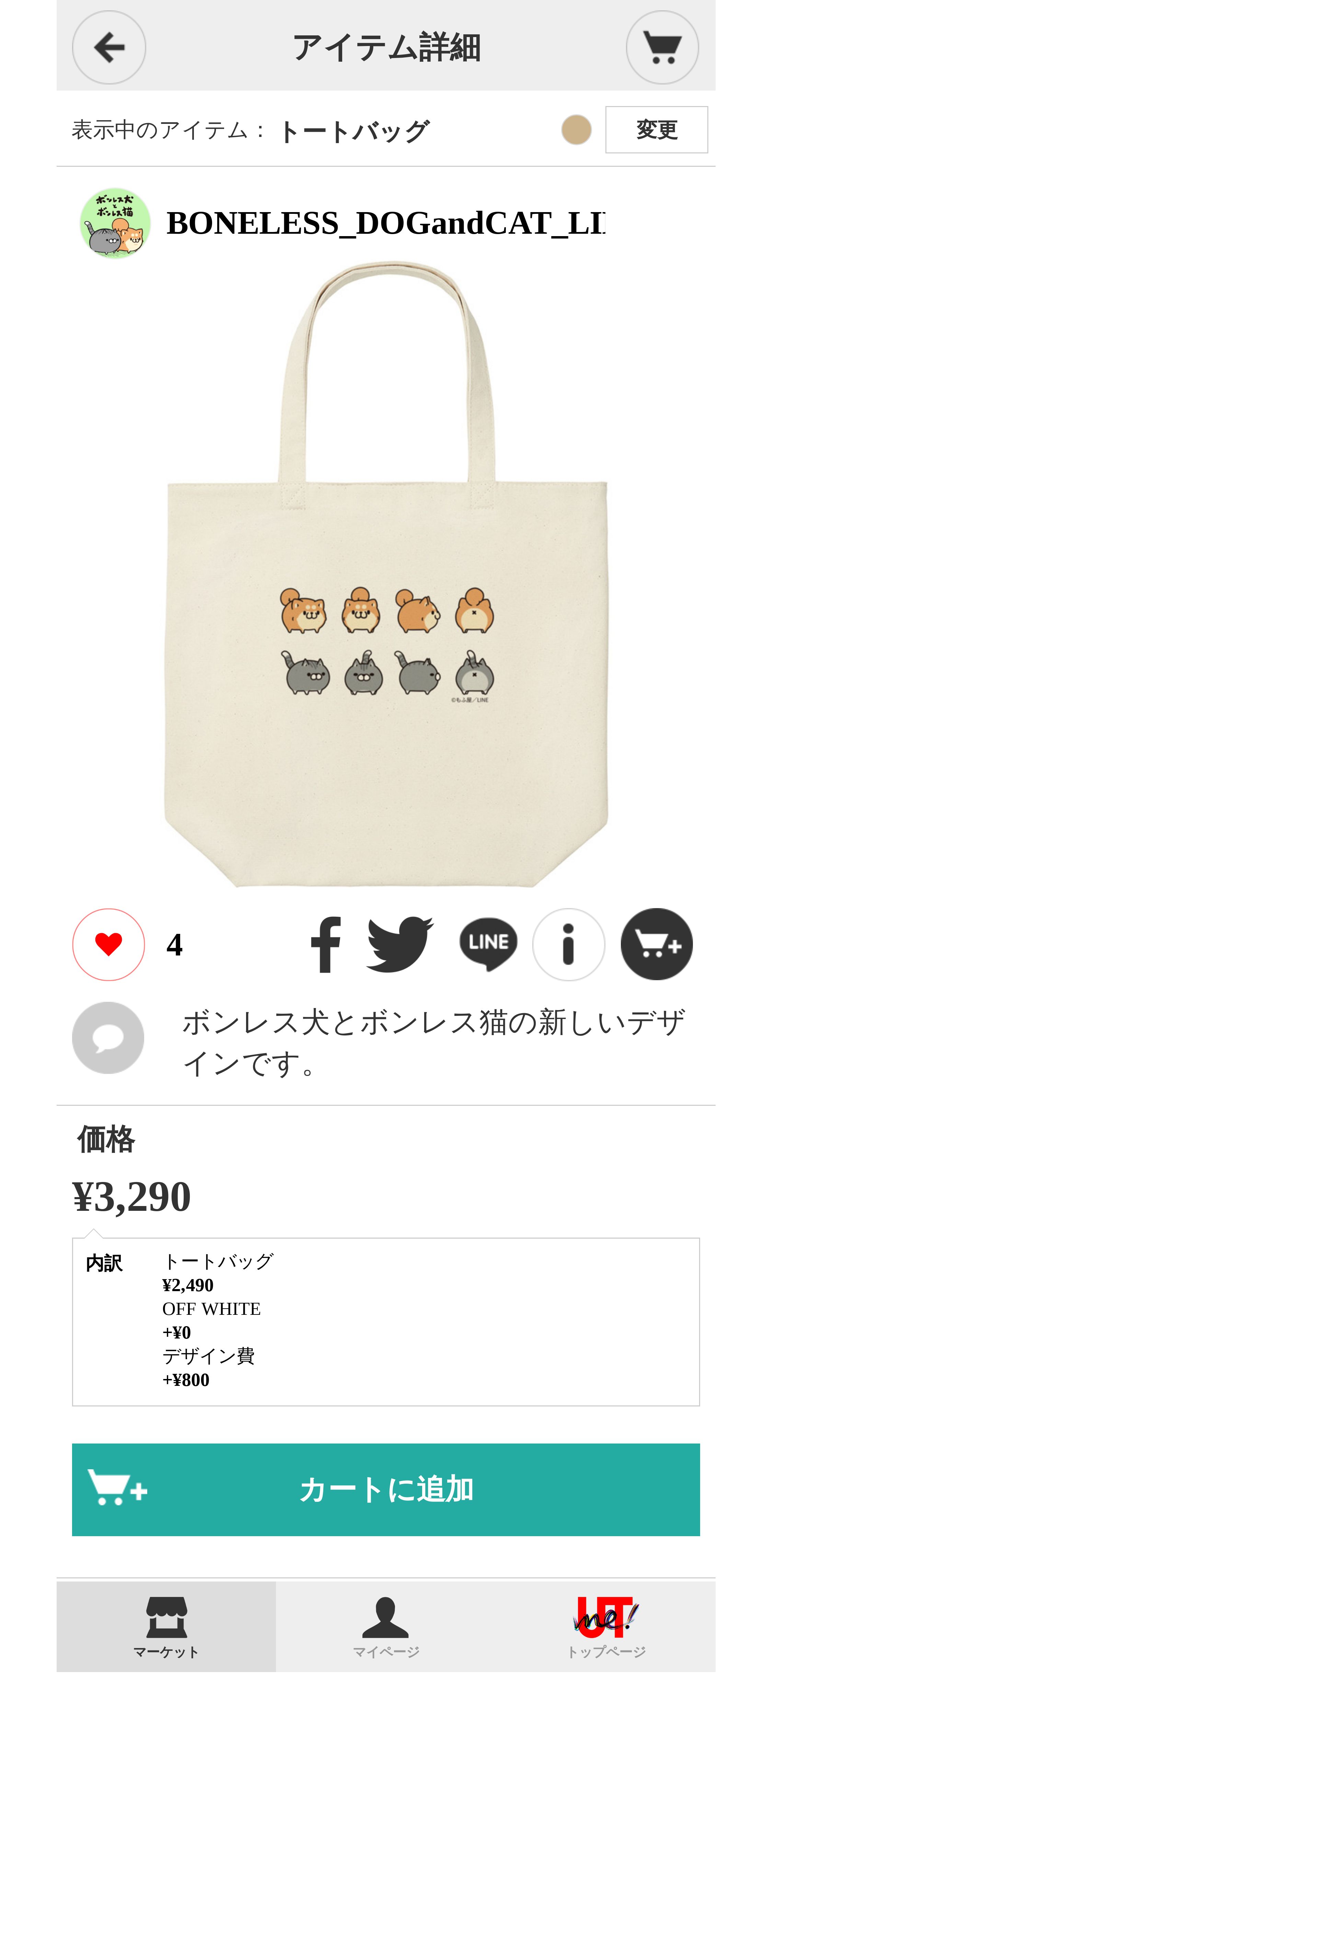Viewport: 1322px width, 1947px height.
Task: Tap the round dark add-to-cart icon
Action: 657,944
